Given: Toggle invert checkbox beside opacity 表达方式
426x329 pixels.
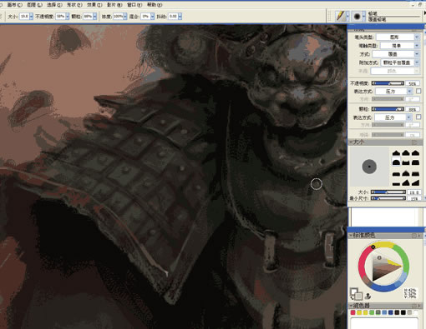Looking at the screenshot, I should 418,91.
